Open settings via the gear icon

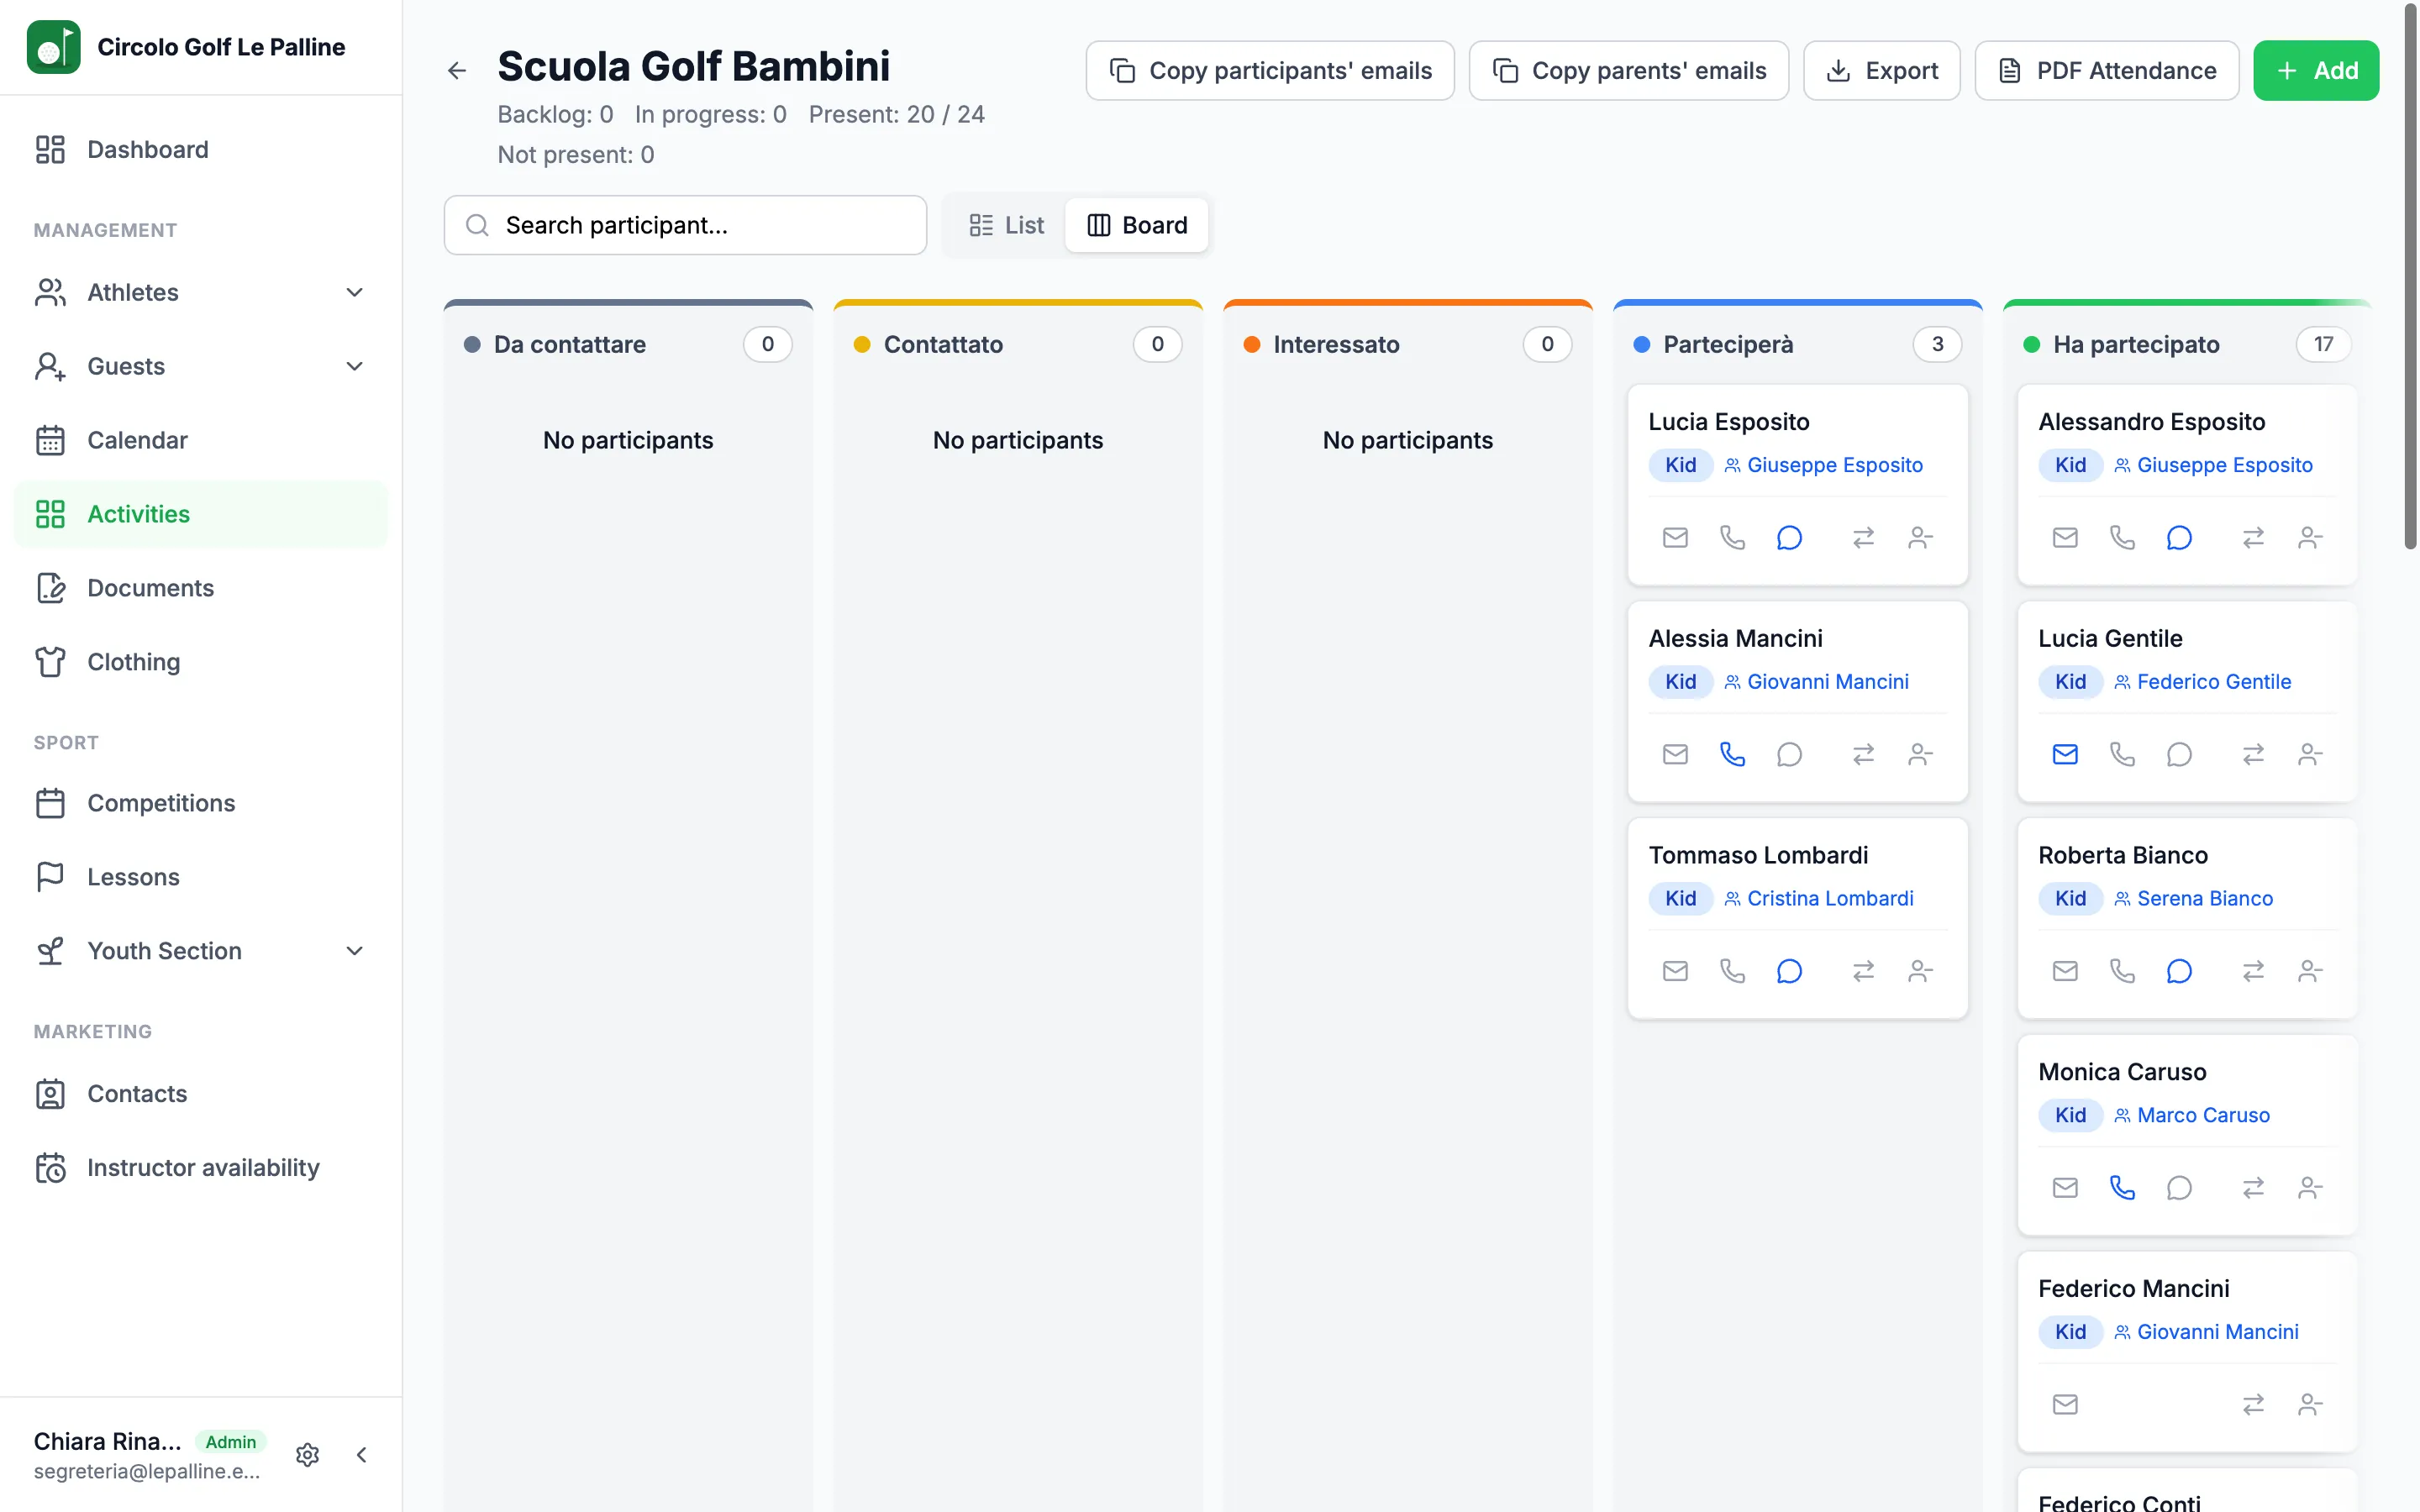tap(307, 1455)
